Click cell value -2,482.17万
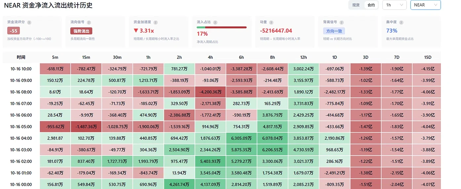 (334, 92)
